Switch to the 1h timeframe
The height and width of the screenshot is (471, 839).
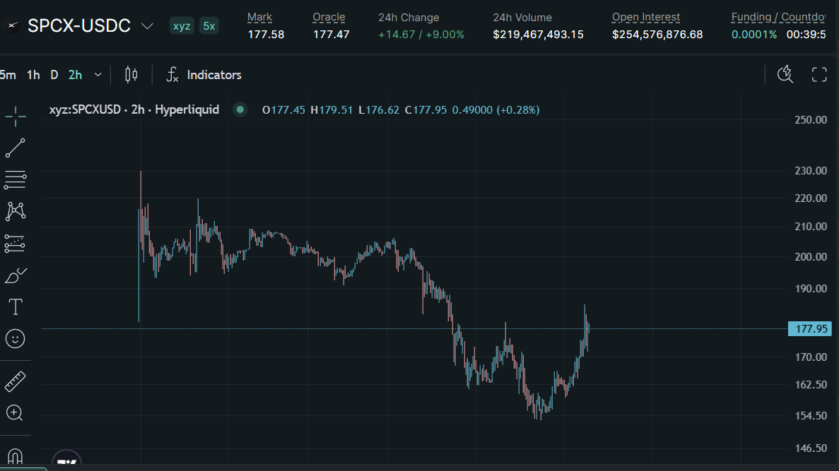click(x=34, y=75)
